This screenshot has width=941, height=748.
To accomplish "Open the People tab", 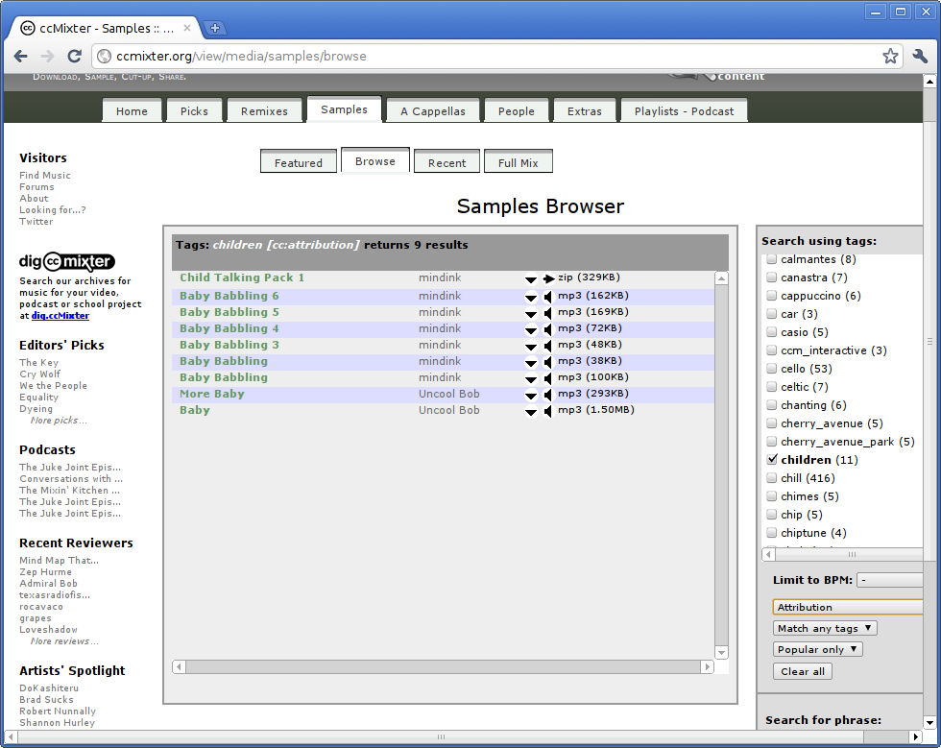I will click(517, 111).
